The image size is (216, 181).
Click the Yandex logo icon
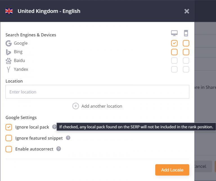coord(9,69)
